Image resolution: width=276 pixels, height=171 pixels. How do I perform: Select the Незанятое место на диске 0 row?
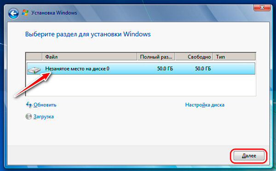[x=141, y=69]
